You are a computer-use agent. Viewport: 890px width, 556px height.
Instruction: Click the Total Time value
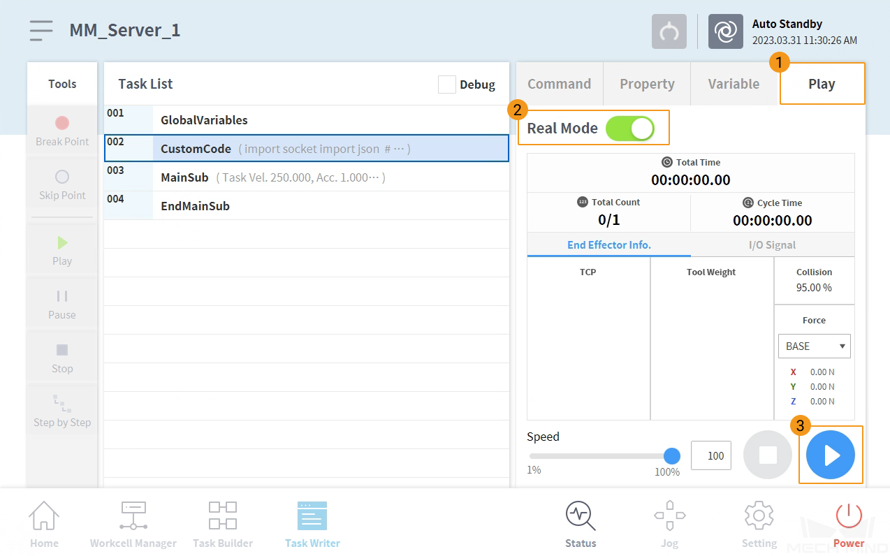pos(691,180)
